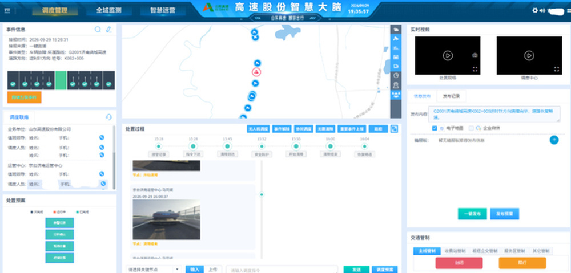571x273 pixels.
Task: Open the hamburger menu in the header
Action: click(x=7, y=10)
